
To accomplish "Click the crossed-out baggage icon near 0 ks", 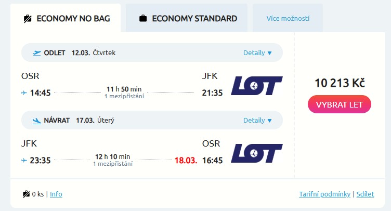I will (x=27, y=194).
